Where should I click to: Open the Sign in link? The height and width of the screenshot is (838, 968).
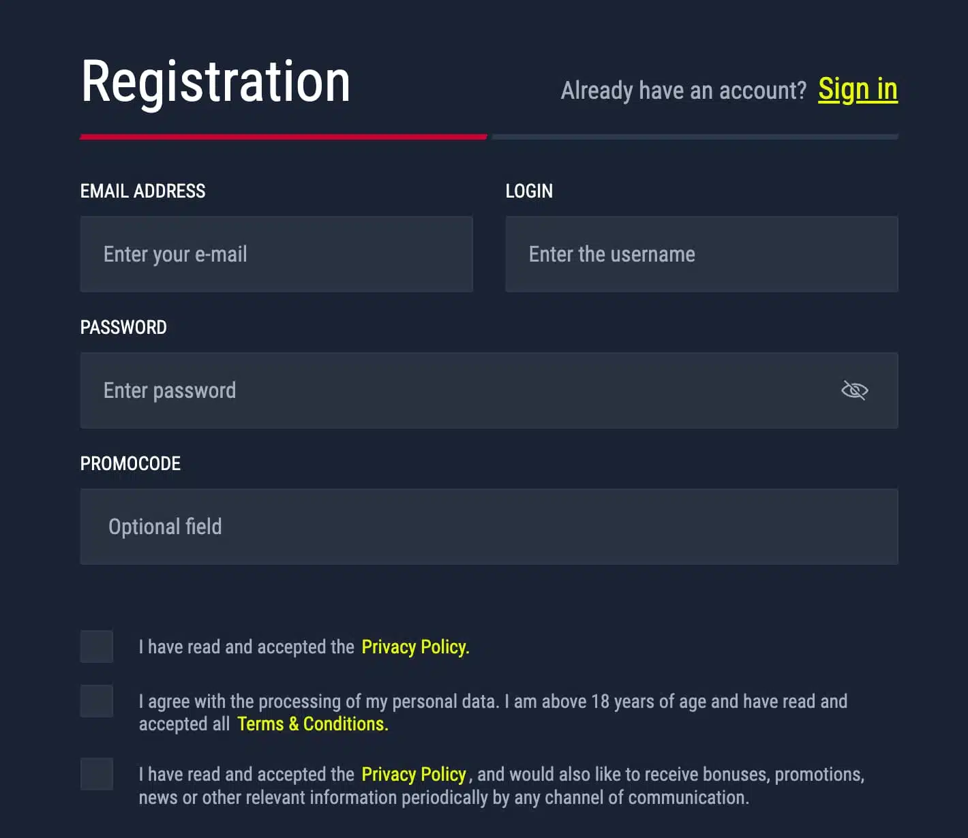pyautogui.click(x=858, y=89)
